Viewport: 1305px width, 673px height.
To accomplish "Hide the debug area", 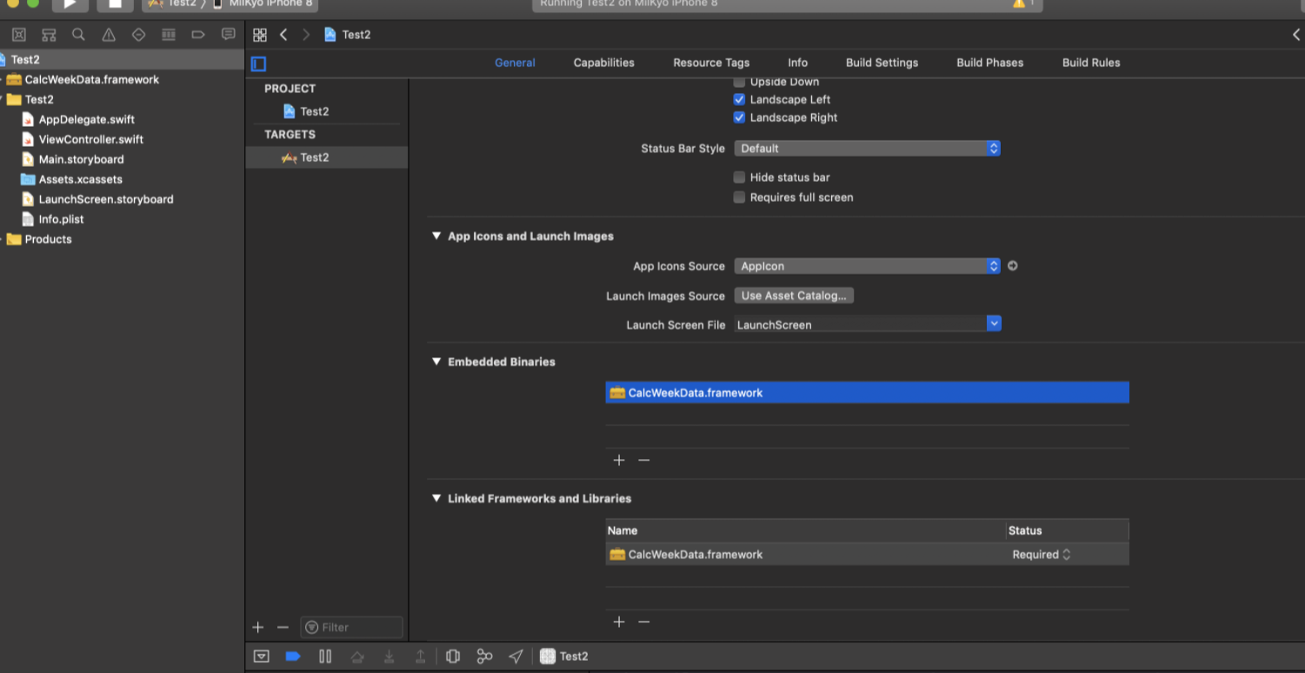I will coord(262,656).
